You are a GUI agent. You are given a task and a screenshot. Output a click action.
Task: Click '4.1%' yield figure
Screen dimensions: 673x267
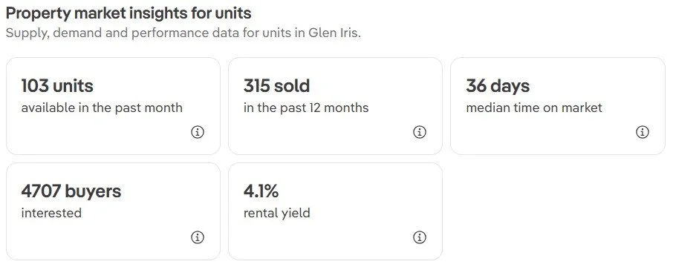(261, 191)
